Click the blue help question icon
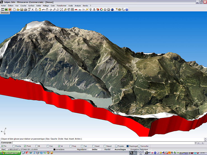This screenshot has height=155, width=207. 127,9
